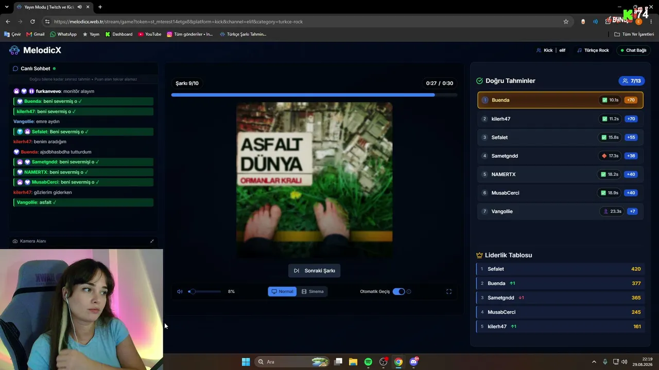Open the Tüm Yer İşaretleri bookmarks folder
Image resolution: width=659 pixels, height=370 pixels.
[634, 34]
